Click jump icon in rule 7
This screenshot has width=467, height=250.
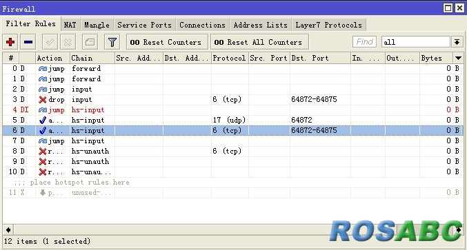coord(43,141)
